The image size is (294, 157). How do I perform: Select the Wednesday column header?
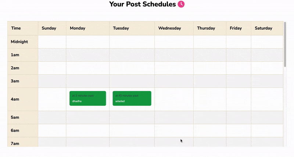pyautogui.click(x=174, y=28)
